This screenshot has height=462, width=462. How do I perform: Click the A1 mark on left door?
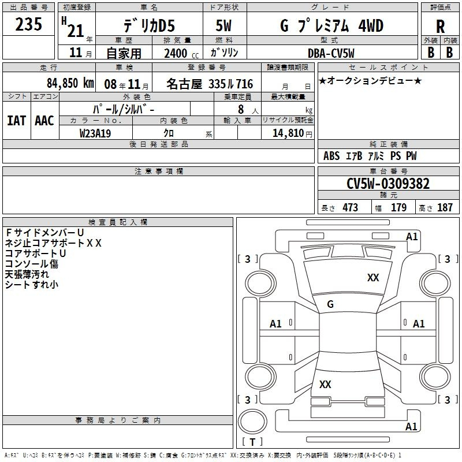pos(275,324)
